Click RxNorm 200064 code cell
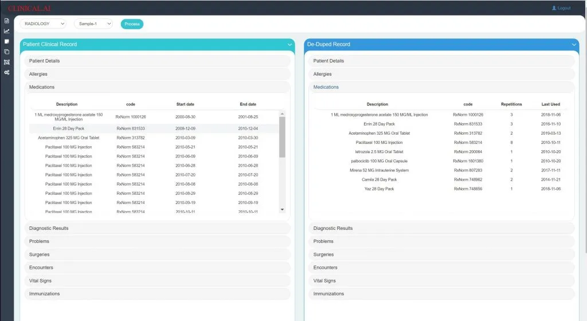 point(468,152)
